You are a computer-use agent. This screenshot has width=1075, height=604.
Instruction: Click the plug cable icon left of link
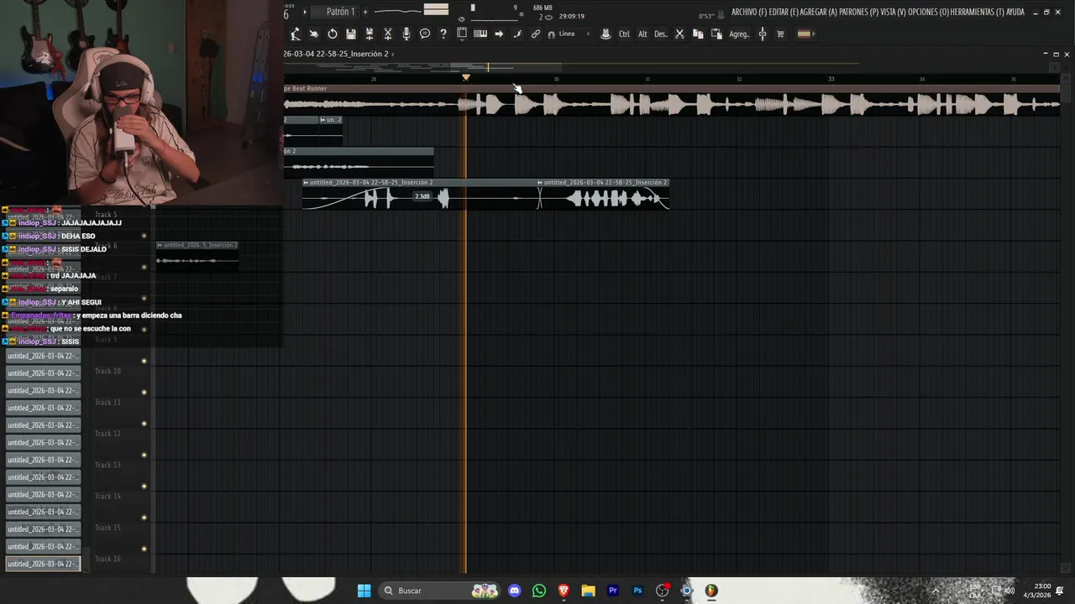517,34
